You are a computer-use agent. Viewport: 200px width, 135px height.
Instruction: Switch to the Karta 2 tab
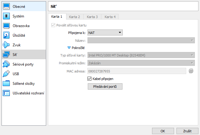tap(75, 17)
